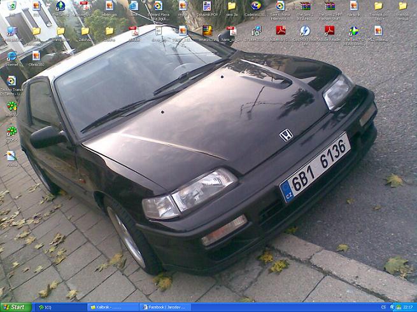Switch to ICQ taskbar window

click(51, 307)
